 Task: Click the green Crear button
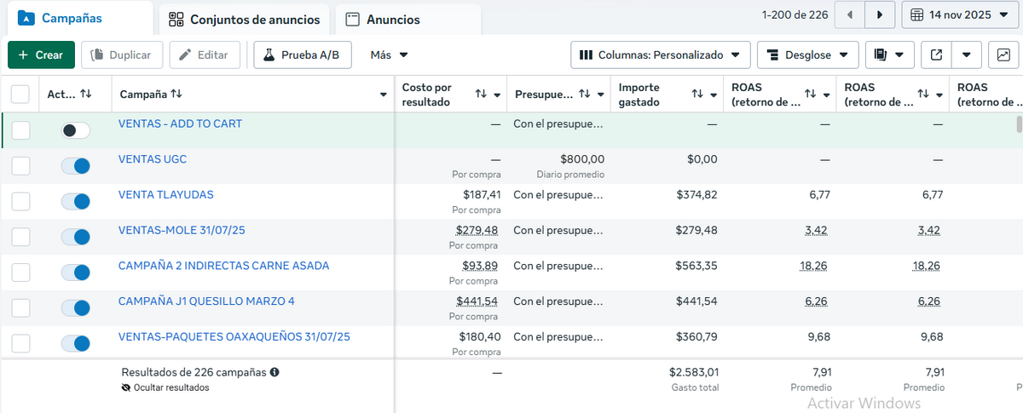(41, 55)
